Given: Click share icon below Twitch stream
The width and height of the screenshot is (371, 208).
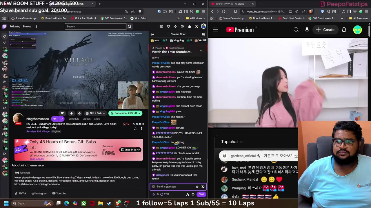Looking at the screenshot, I should click(136, 129).
